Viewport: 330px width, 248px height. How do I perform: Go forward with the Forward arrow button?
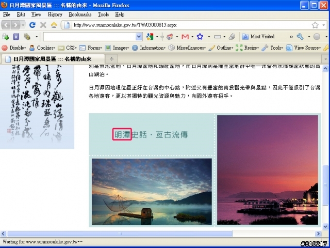pyautogui.click(x=15, y=25)
